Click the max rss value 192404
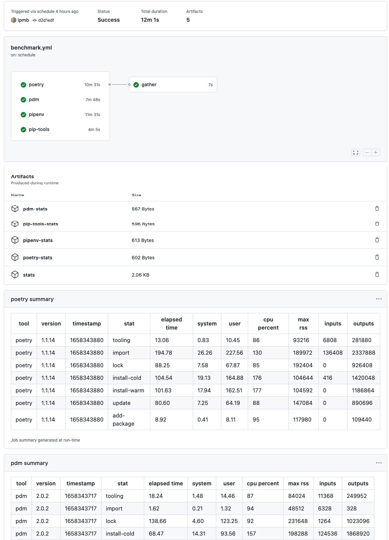Image resolution: width=389 pixels, height=540 pixels. [x=303, y=365]
